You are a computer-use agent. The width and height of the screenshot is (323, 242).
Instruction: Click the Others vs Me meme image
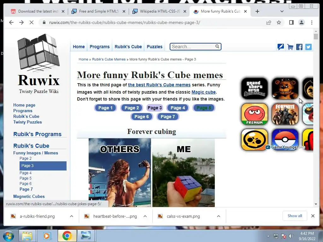pos(152,173)
